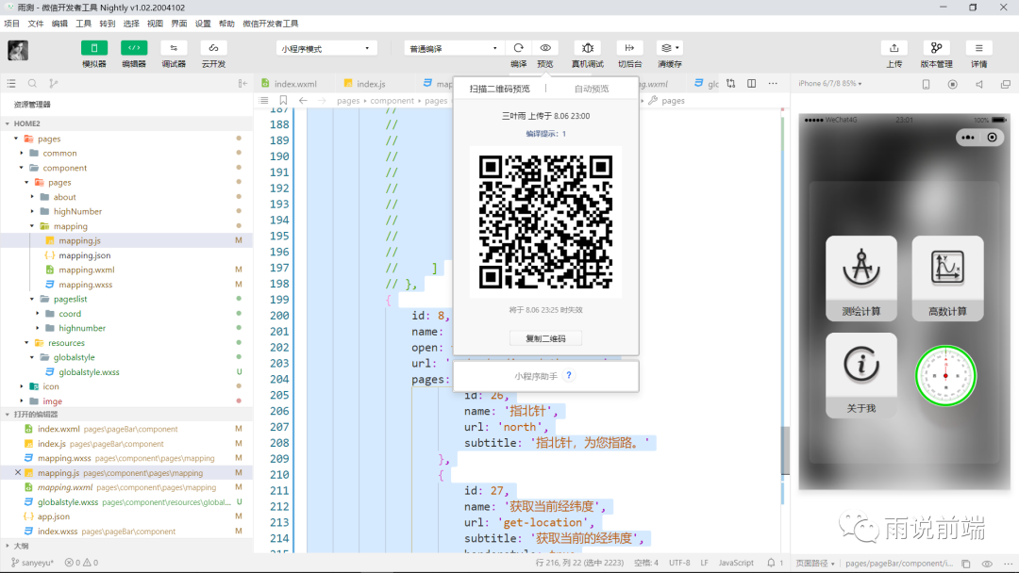Toggle the 调试器 debugger panel button
The image size is (1019, 573).
point(174,48)
